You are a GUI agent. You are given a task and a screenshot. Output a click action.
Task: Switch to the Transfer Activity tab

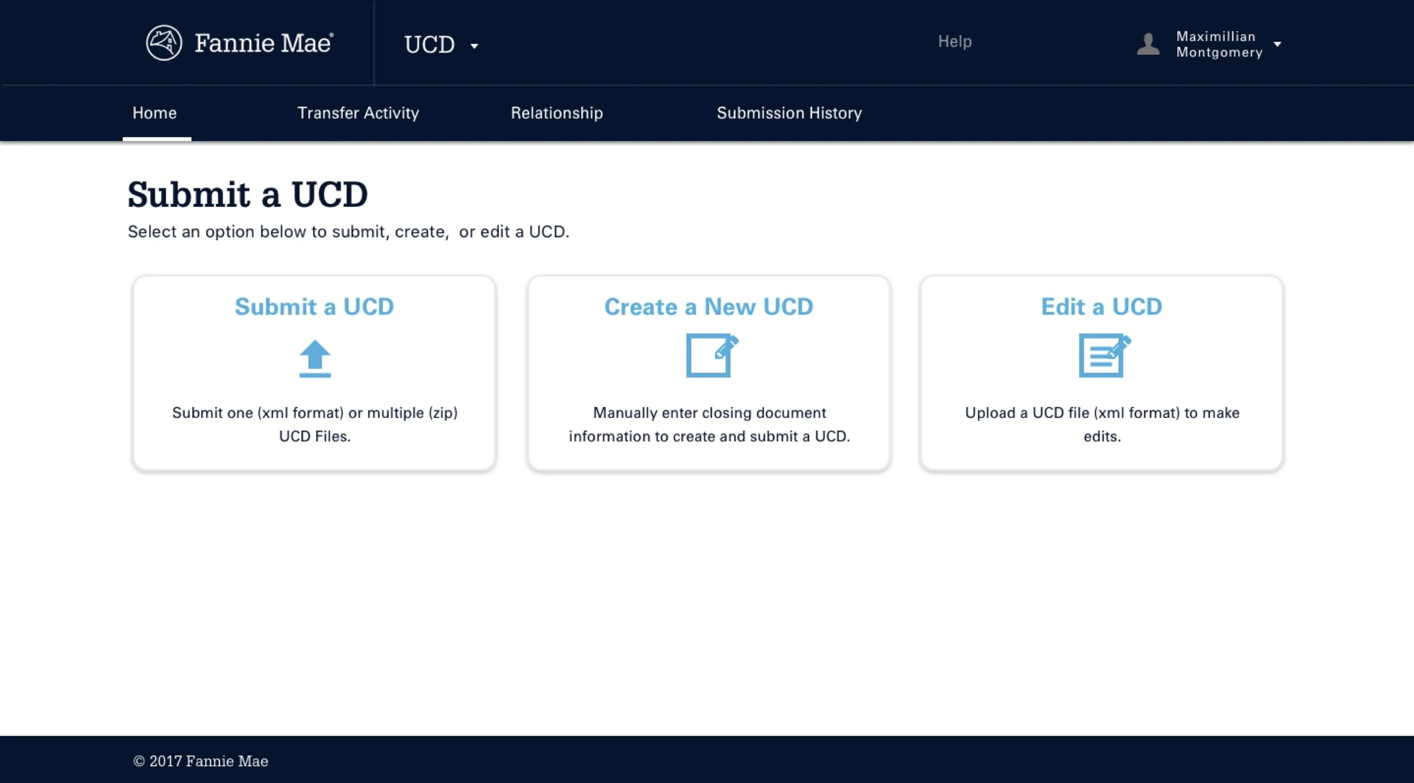[358, 113]
